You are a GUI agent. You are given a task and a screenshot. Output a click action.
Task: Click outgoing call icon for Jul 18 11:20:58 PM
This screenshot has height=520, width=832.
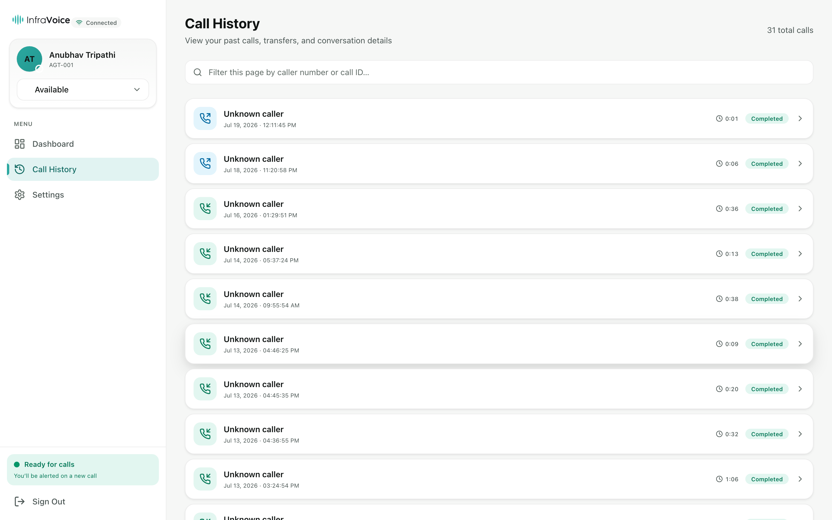tap(205, 163)
